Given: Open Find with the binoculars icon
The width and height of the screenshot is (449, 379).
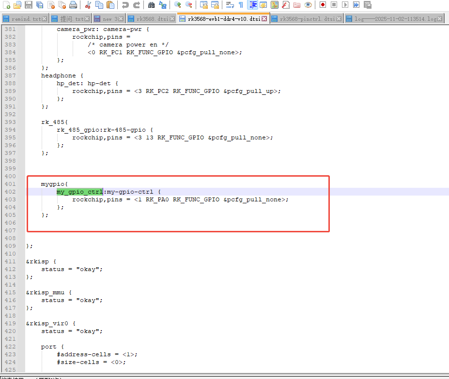Looking at the screenshot, I should click(151, 5).
